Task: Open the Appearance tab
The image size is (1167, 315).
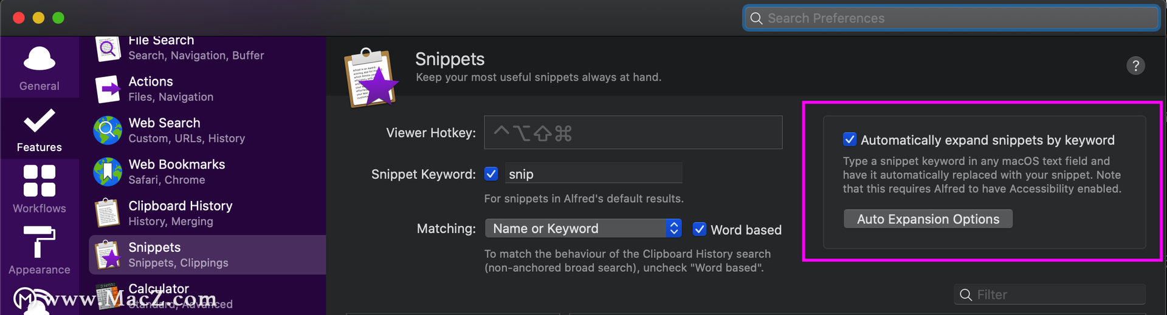Action: pos(40,250)
